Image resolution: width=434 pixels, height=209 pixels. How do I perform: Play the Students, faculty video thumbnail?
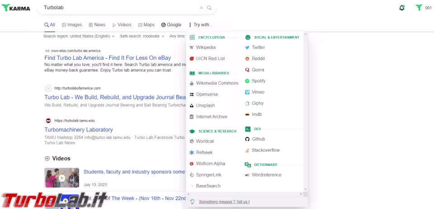click(x=61, y=178)
